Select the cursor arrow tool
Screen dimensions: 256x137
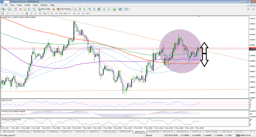click(x=3, y=13)
